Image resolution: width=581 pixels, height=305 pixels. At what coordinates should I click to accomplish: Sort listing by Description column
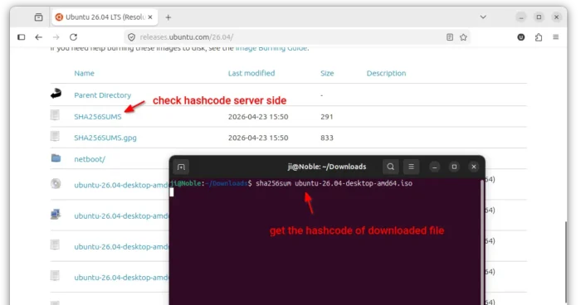point(386,73)
